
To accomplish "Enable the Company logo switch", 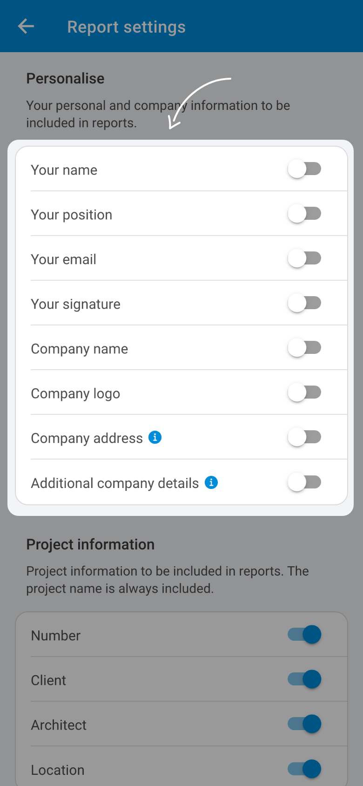I will coord(304,393).
